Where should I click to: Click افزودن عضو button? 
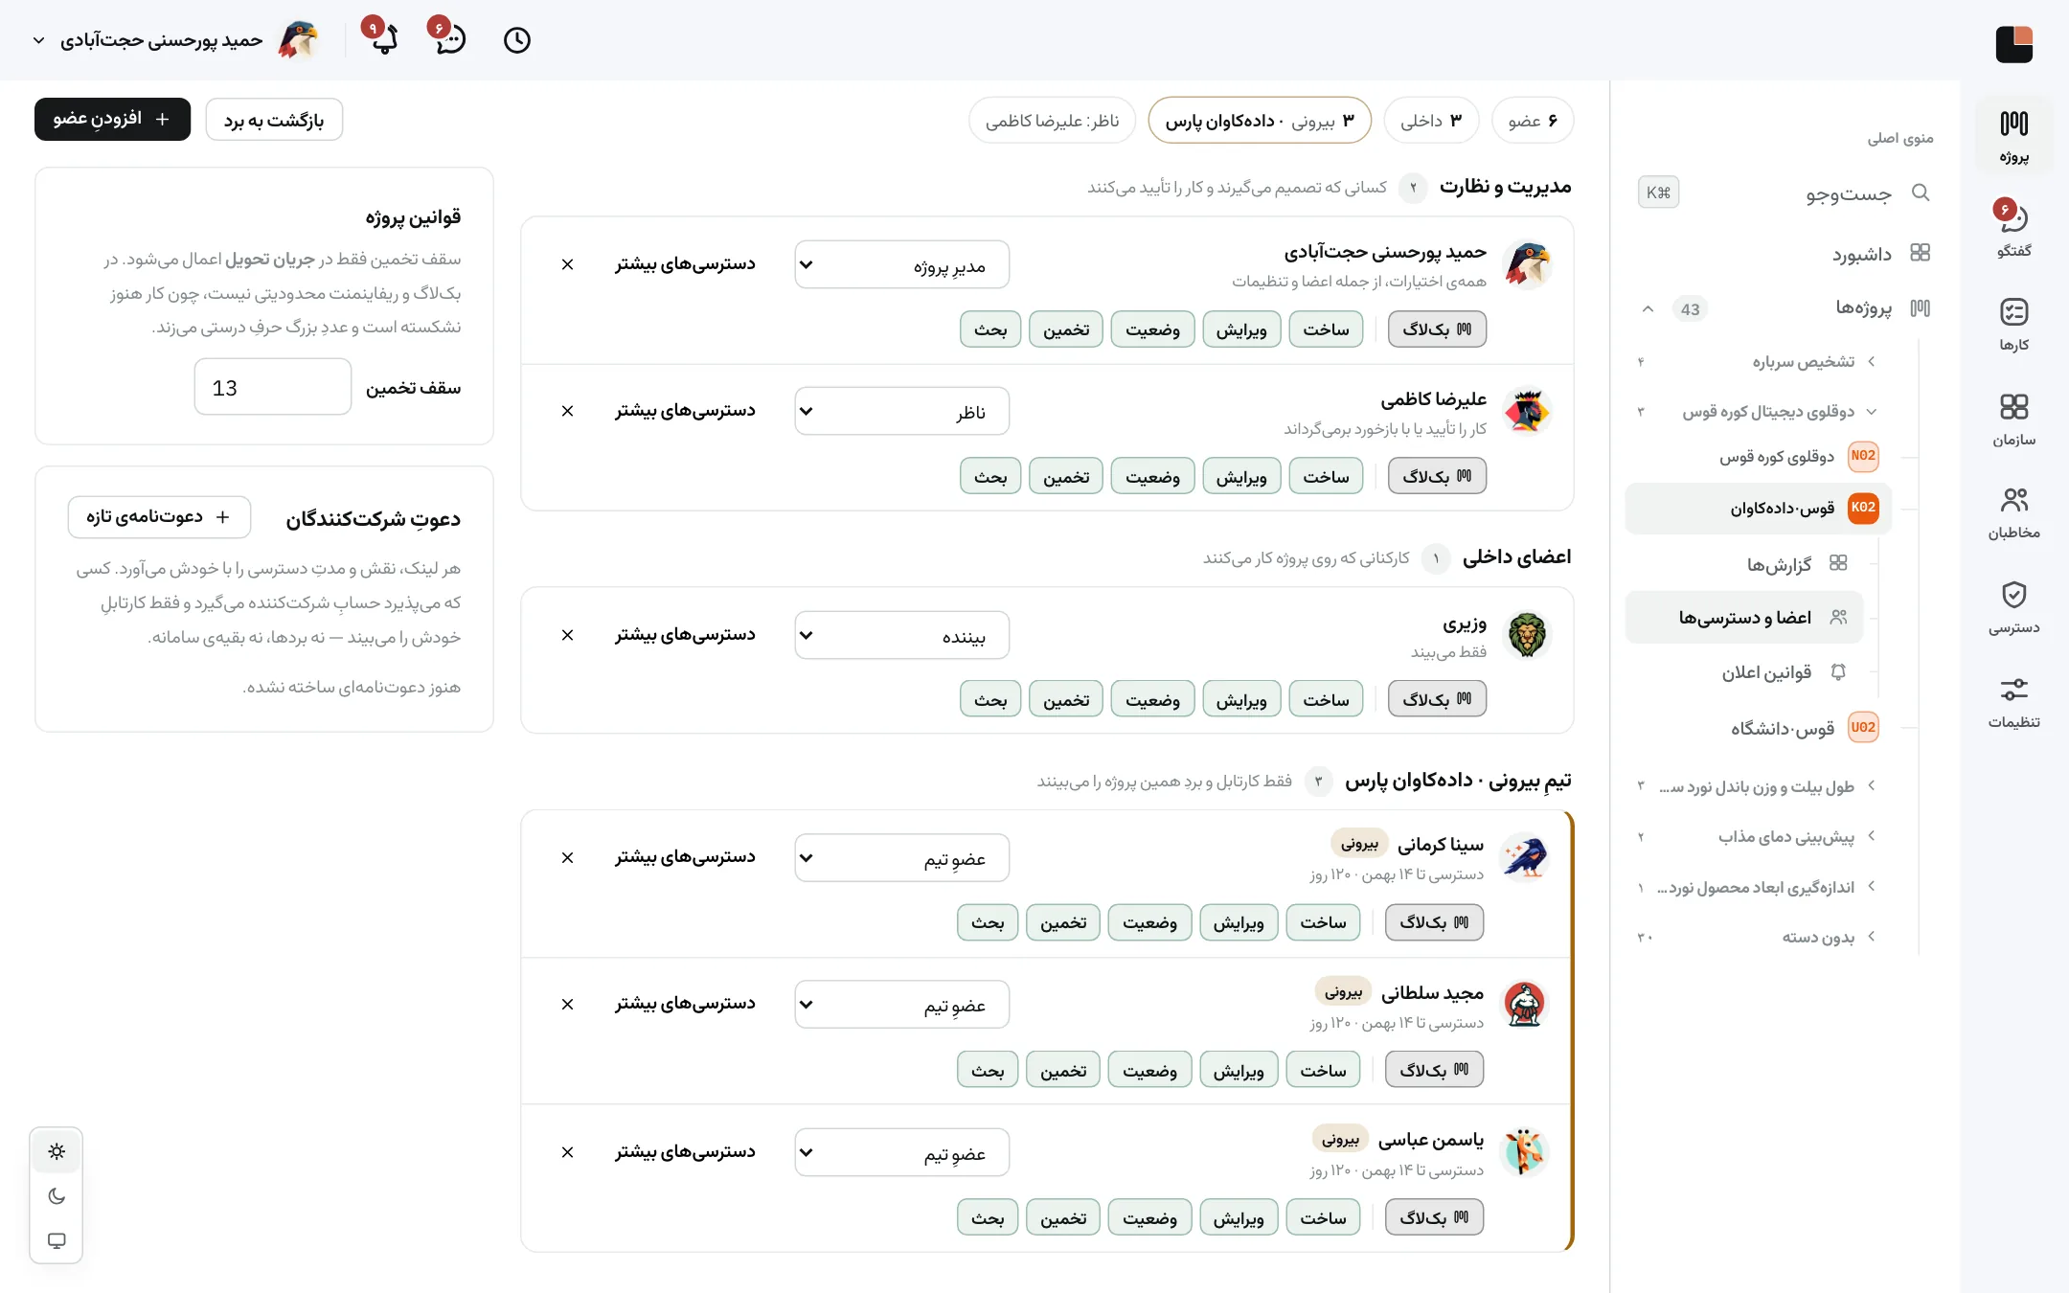[x=112, y=119]
